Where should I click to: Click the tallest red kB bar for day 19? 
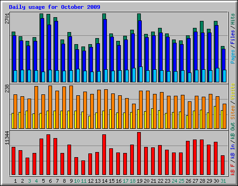139,153
